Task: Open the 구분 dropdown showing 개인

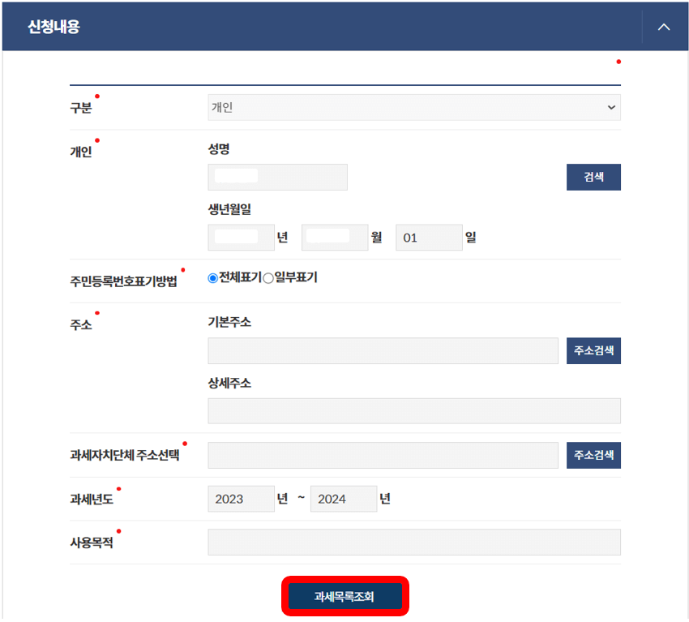Action: coord(414,107)
